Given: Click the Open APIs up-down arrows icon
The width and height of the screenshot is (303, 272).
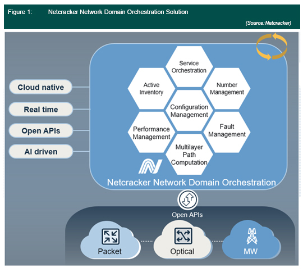Looking at the screenshot, I should tap(188, 200).
